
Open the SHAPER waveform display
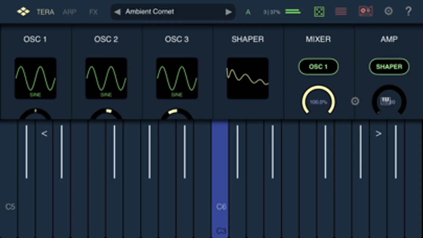pyautogui.click(x=248, y=78)
